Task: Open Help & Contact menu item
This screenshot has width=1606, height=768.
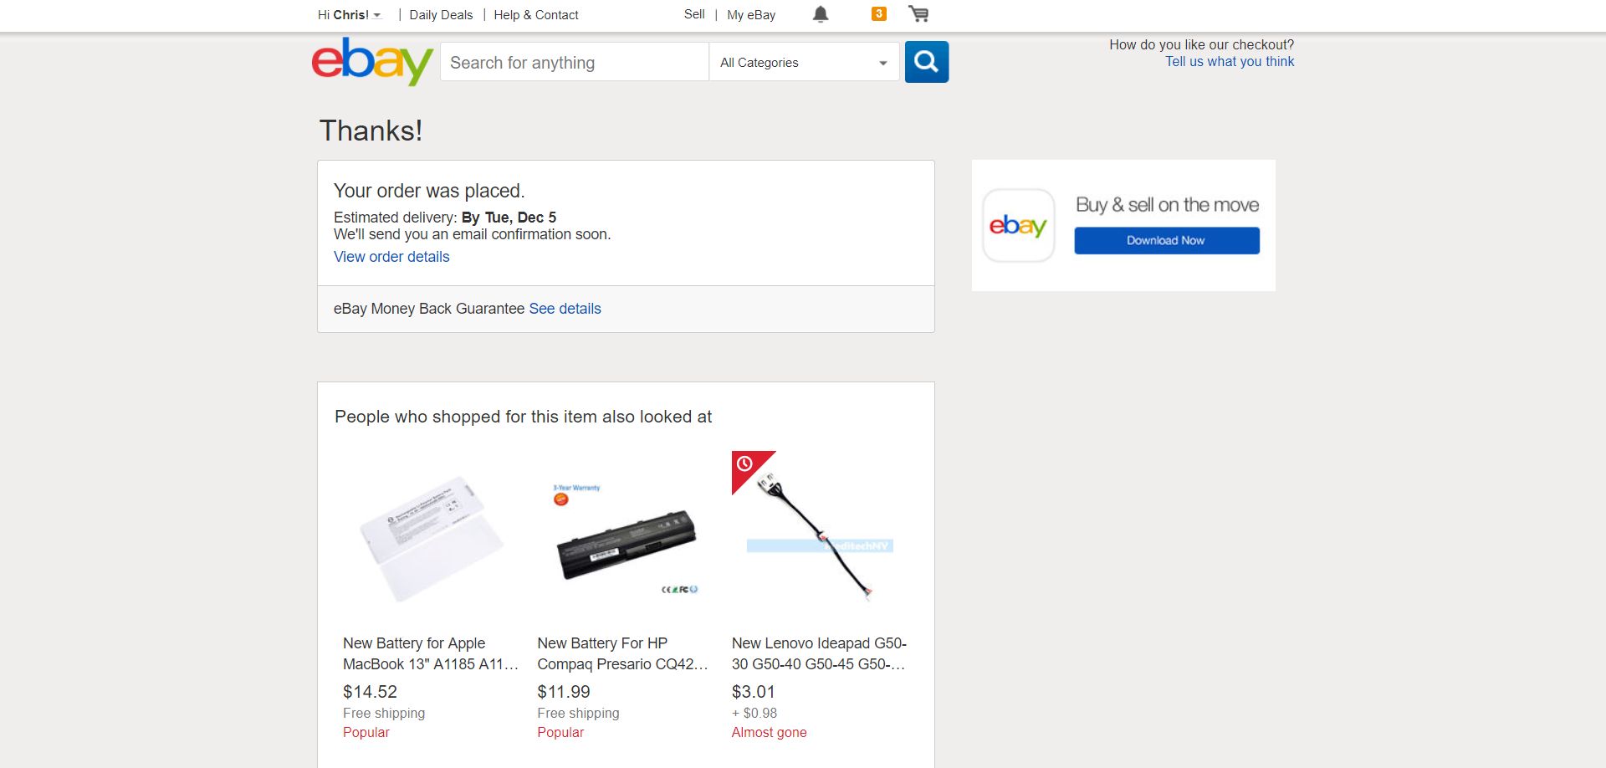Action: [536, 15]
